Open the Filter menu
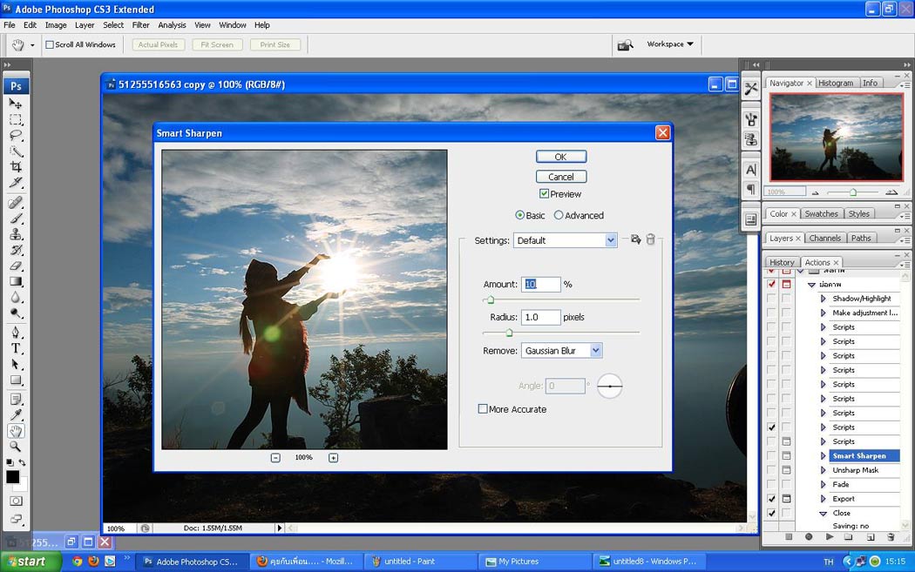The height and width of the screenshot is (572, 915). (140, 25)
